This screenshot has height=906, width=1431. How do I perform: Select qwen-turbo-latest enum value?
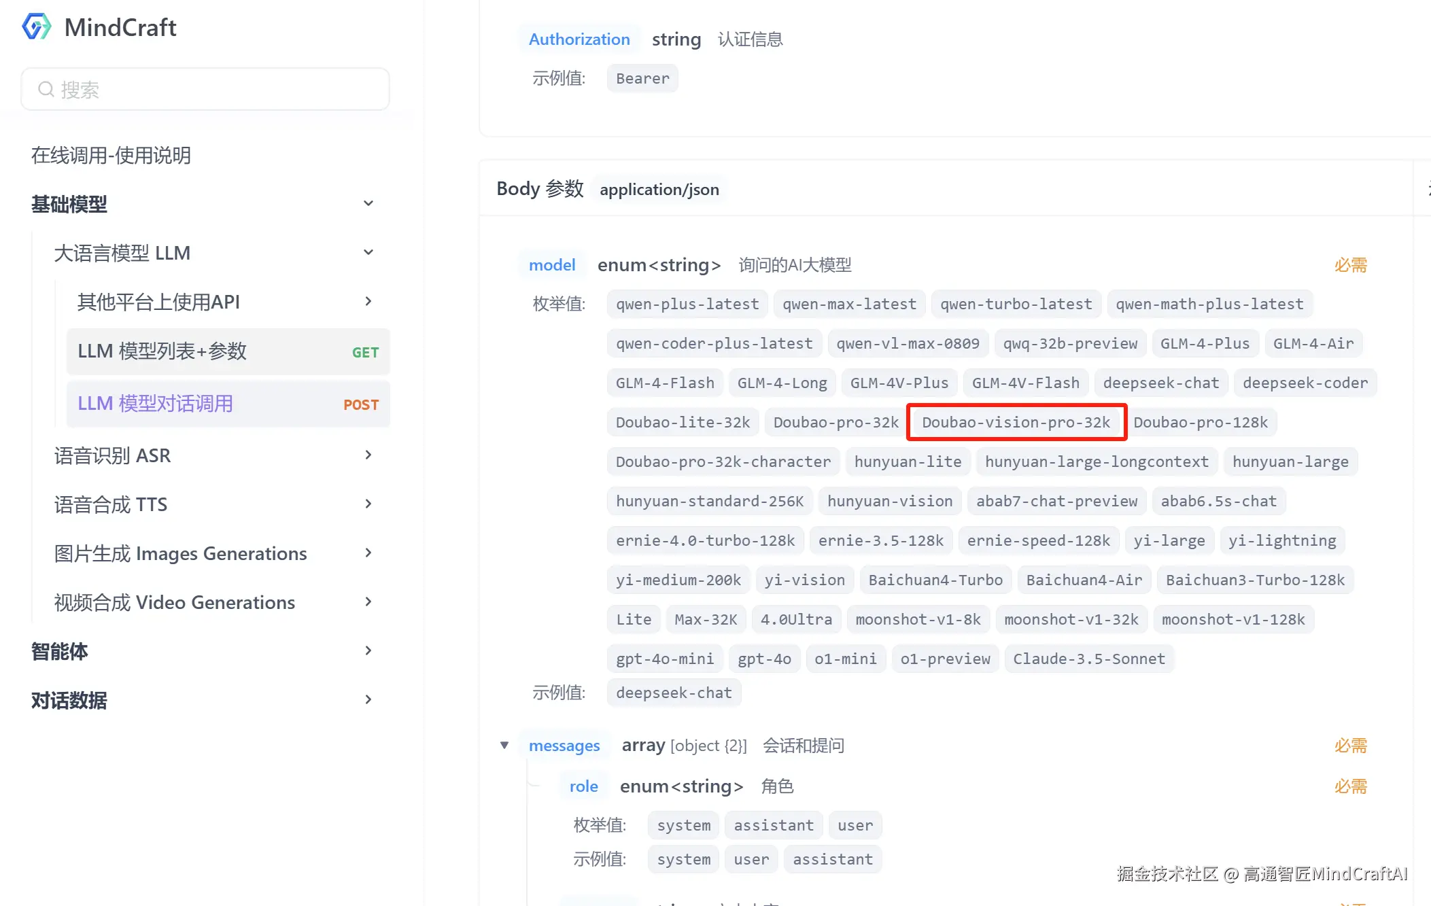1016,304
